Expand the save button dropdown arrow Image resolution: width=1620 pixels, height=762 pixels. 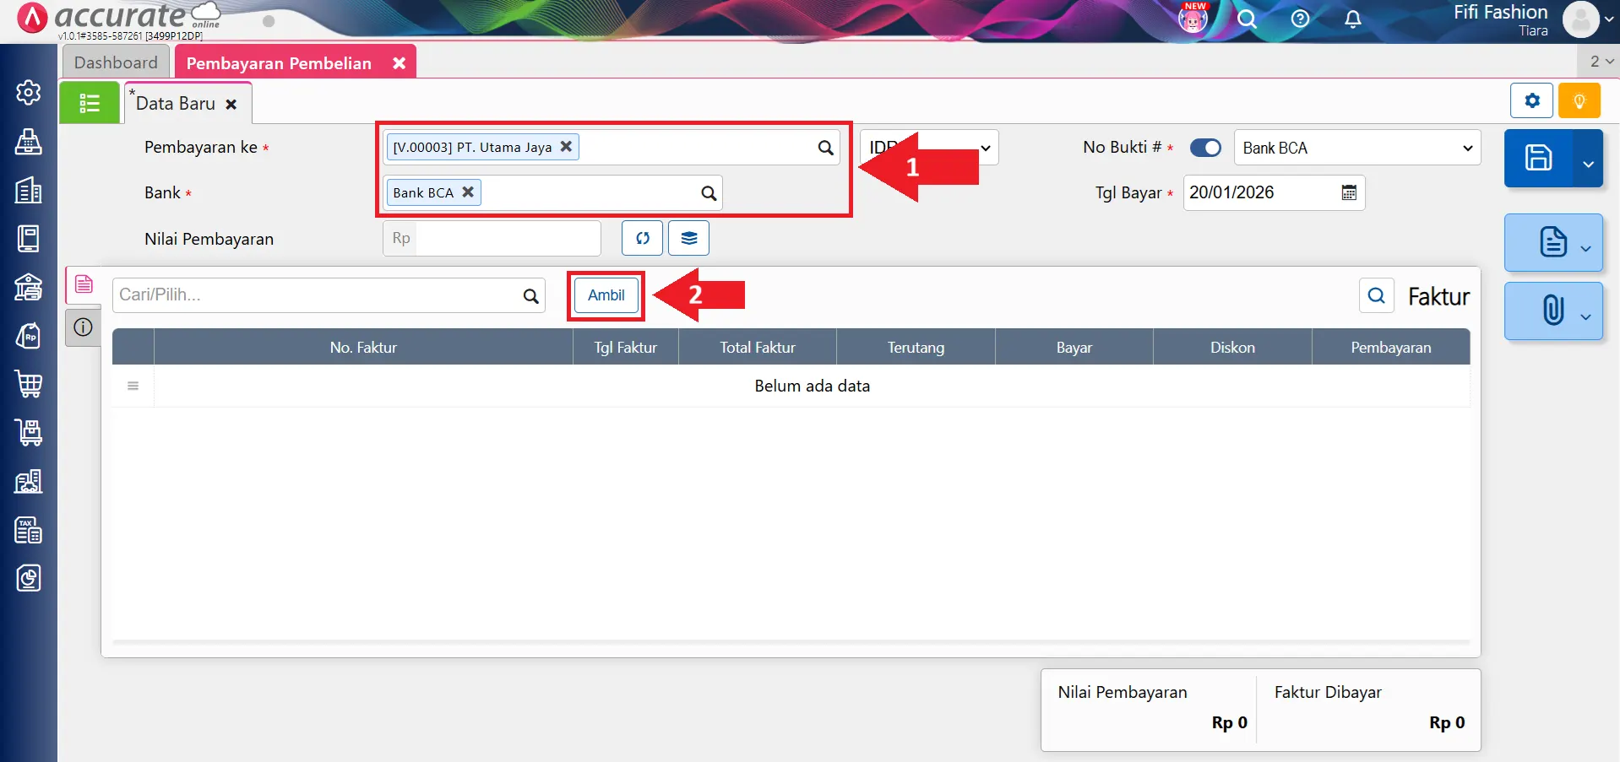[x=1588, y=163]
